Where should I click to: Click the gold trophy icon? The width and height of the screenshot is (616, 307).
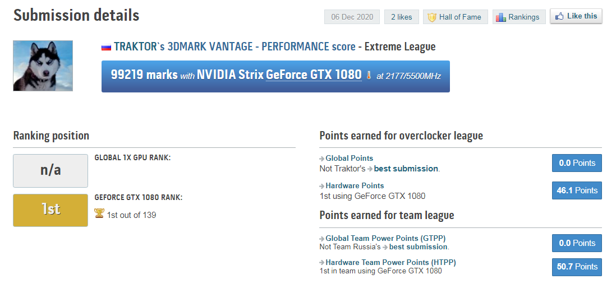99,214
